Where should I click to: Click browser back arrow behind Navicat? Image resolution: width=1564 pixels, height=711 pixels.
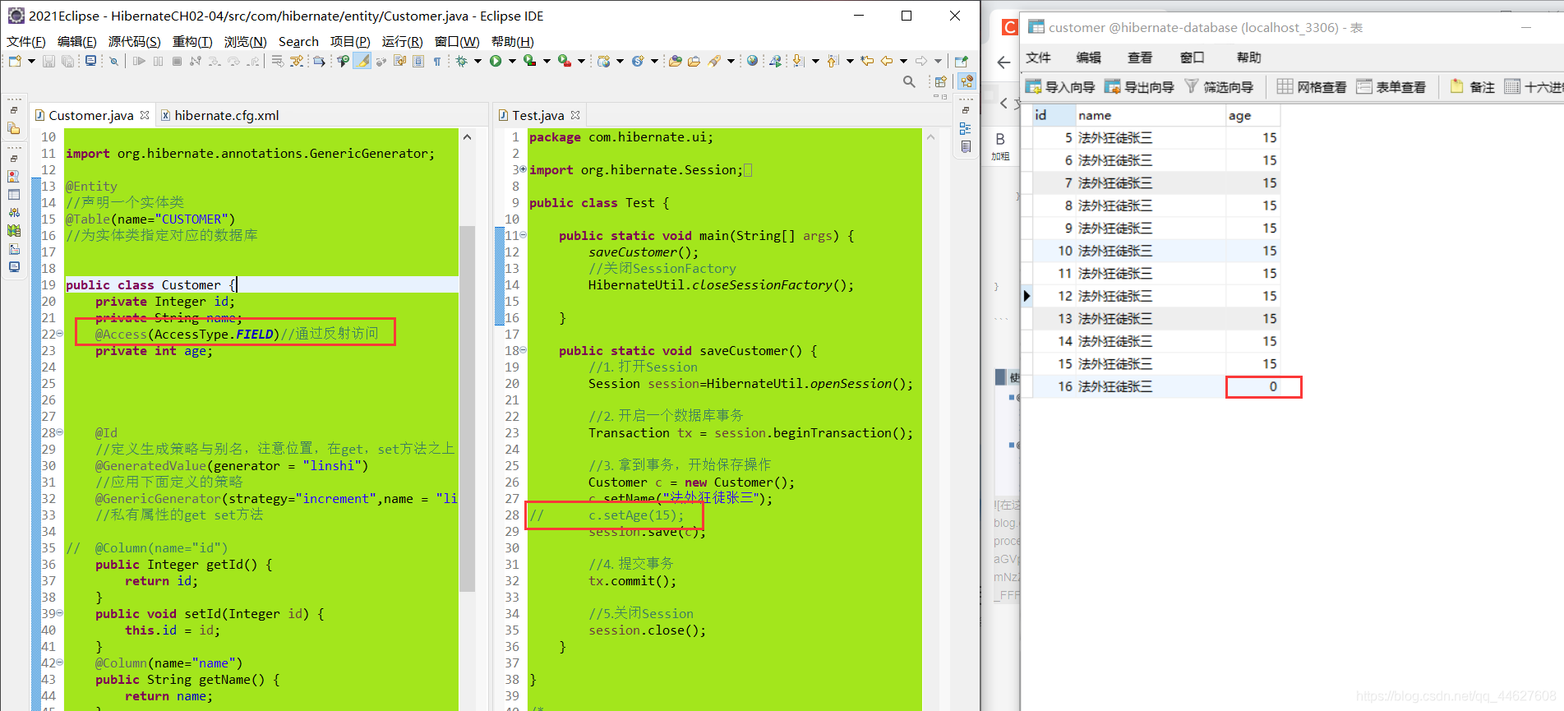pyautogui.click(x=1003, y=62)
